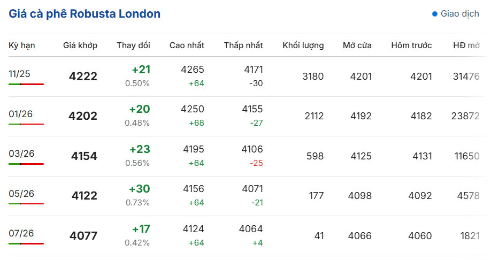Screen dimensions: 491x260
Task: Click the Khối lượng column header
Action: click(303, 45)
